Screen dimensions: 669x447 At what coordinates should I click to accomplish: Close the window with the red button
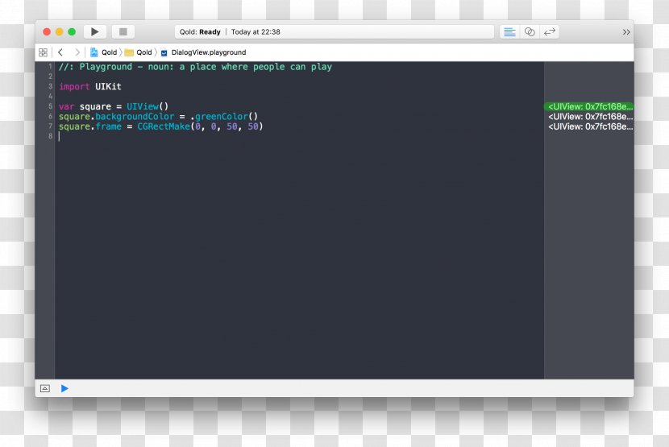[x=47, y=32]
